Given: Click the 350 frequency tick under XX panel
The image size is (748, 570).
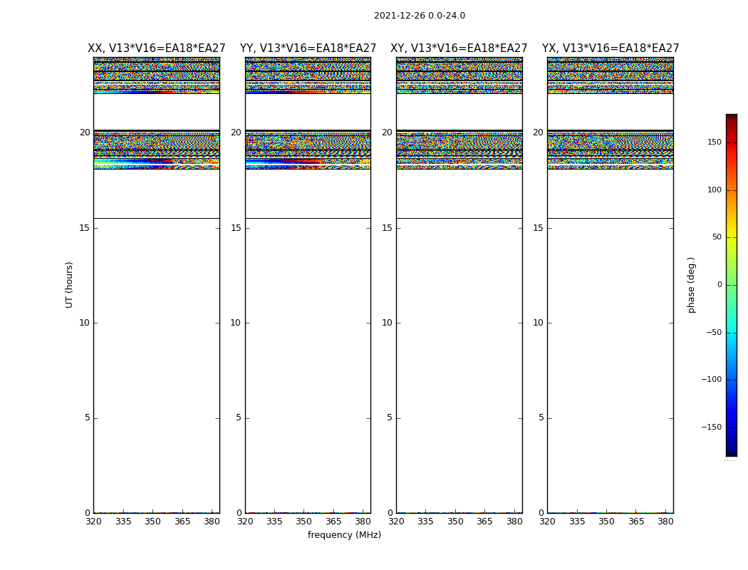Looking at the screenshot, I should click(152, 522).
